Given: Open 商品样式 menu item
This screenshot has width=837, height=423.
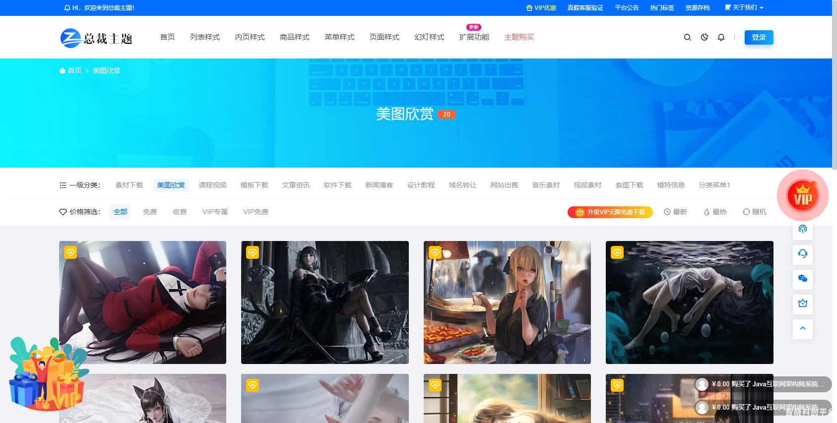Looking at the screenshot, I should 295,37.
